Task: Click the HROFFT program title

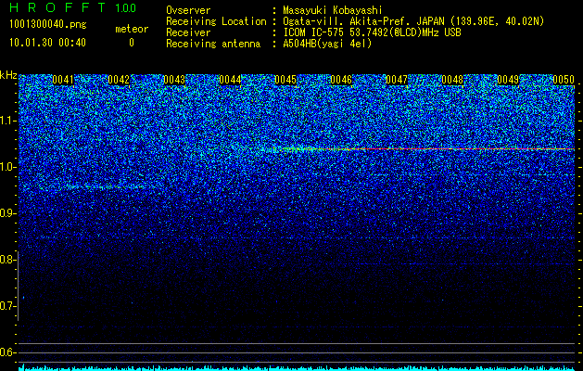Action: tap(57, 7)
